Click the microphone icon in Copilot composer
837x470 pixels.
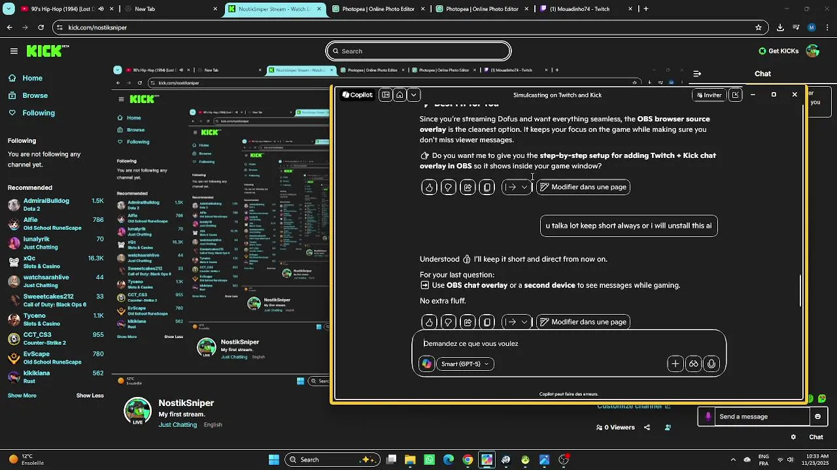711,364
